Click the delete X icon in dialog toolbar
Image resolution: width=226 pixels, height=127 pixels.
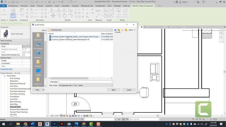coord(123,30)
